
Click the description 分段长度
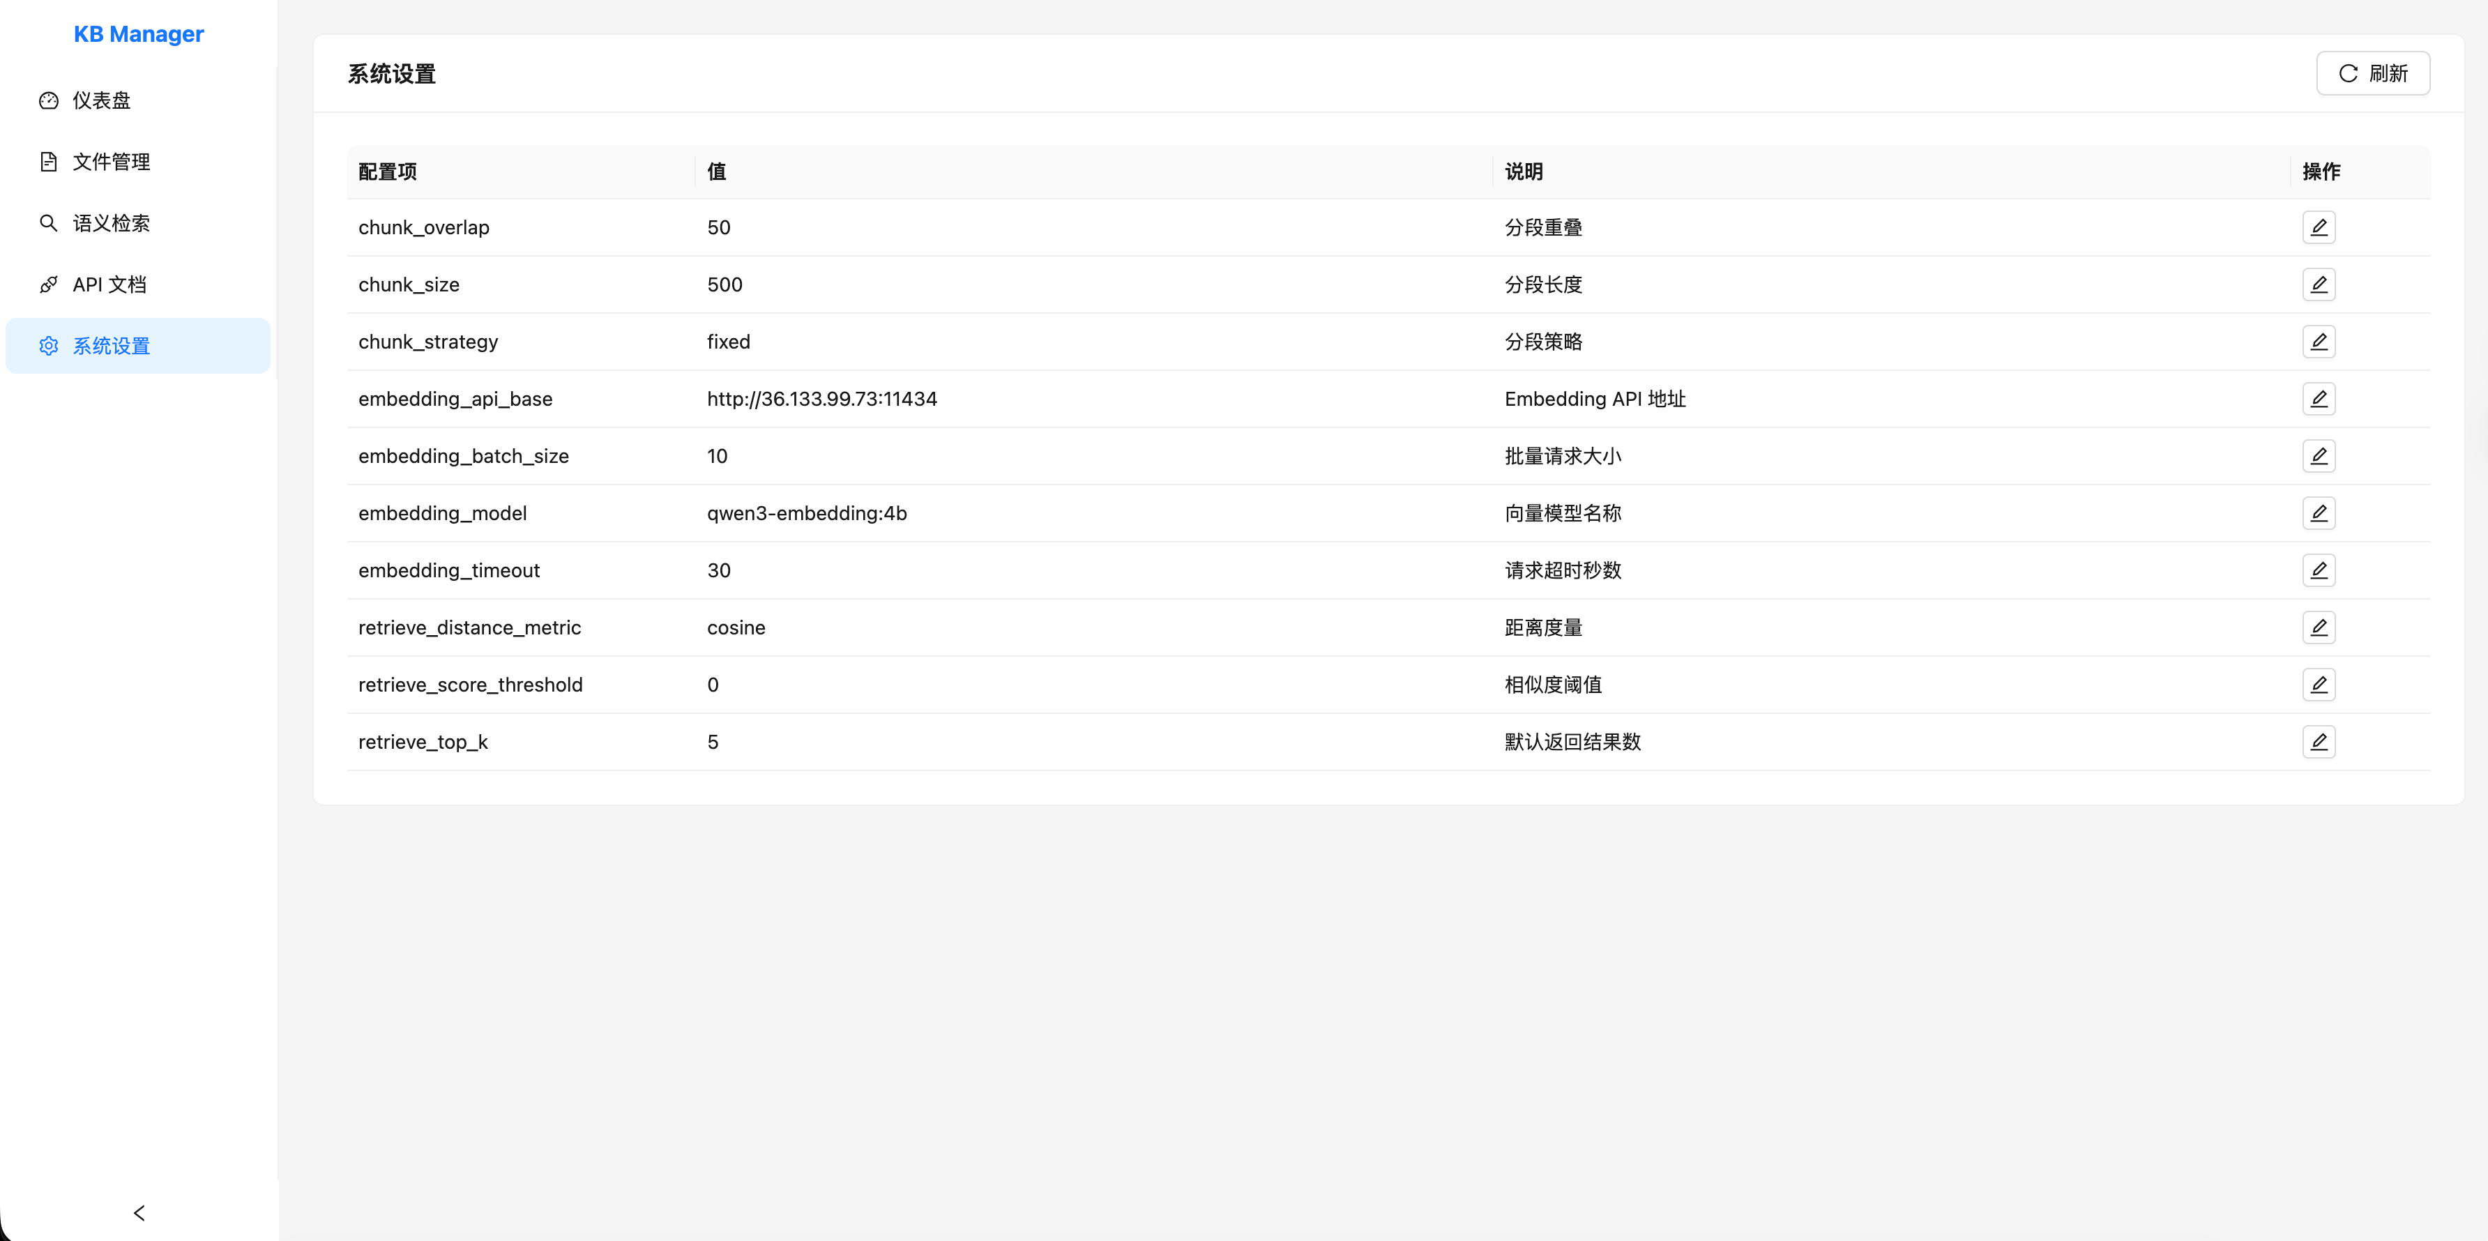1543,285
